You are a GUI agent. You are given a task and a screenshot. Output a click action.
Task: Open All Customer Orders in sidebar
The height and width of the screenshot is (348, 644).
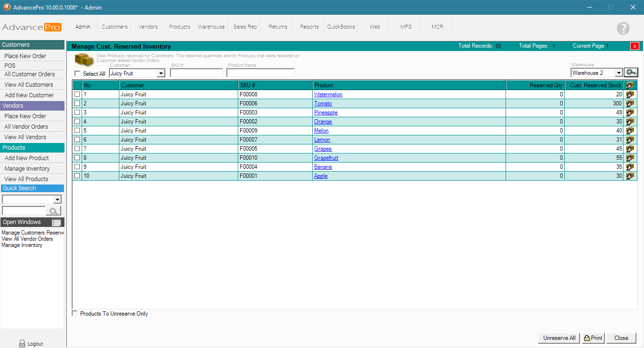(x=30, y=74)
